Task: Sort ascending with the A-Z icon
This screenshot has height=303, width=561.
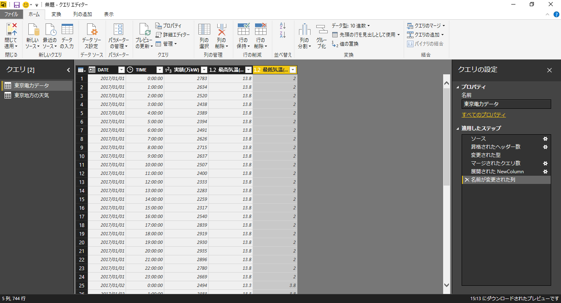Action: click(x=283, y=25)
